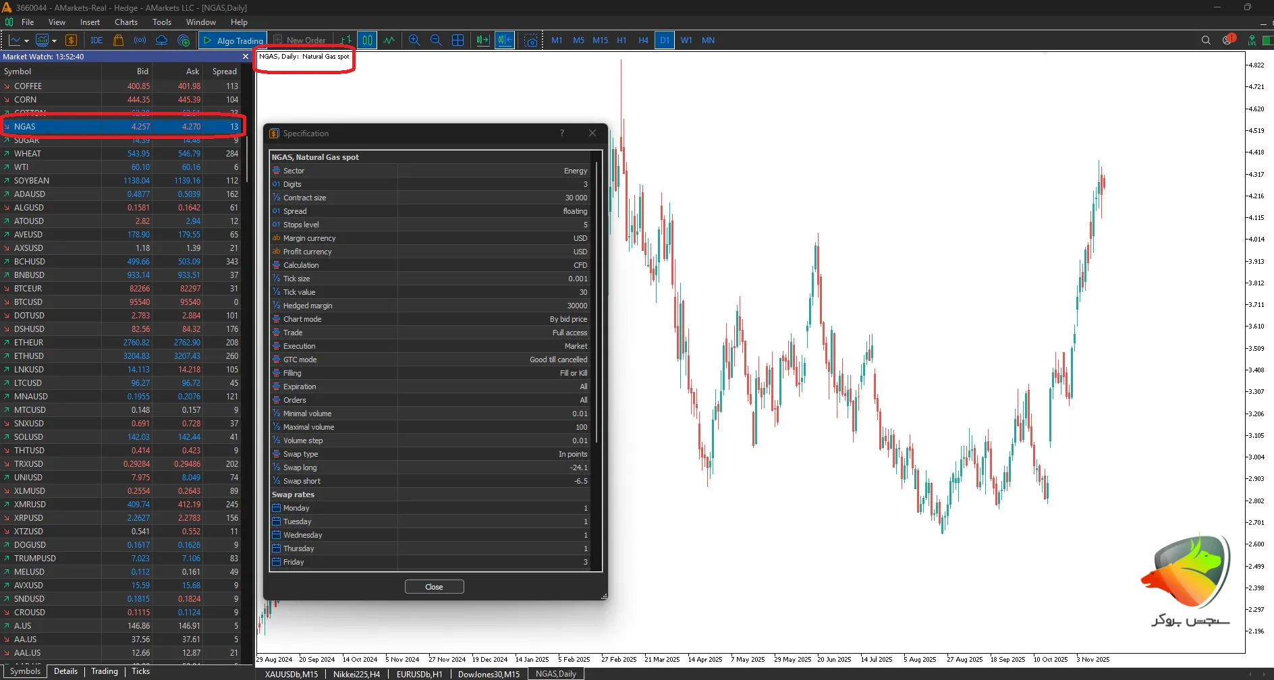
Task: Toggle the Algo Trading button
Action: pos(233,40)
